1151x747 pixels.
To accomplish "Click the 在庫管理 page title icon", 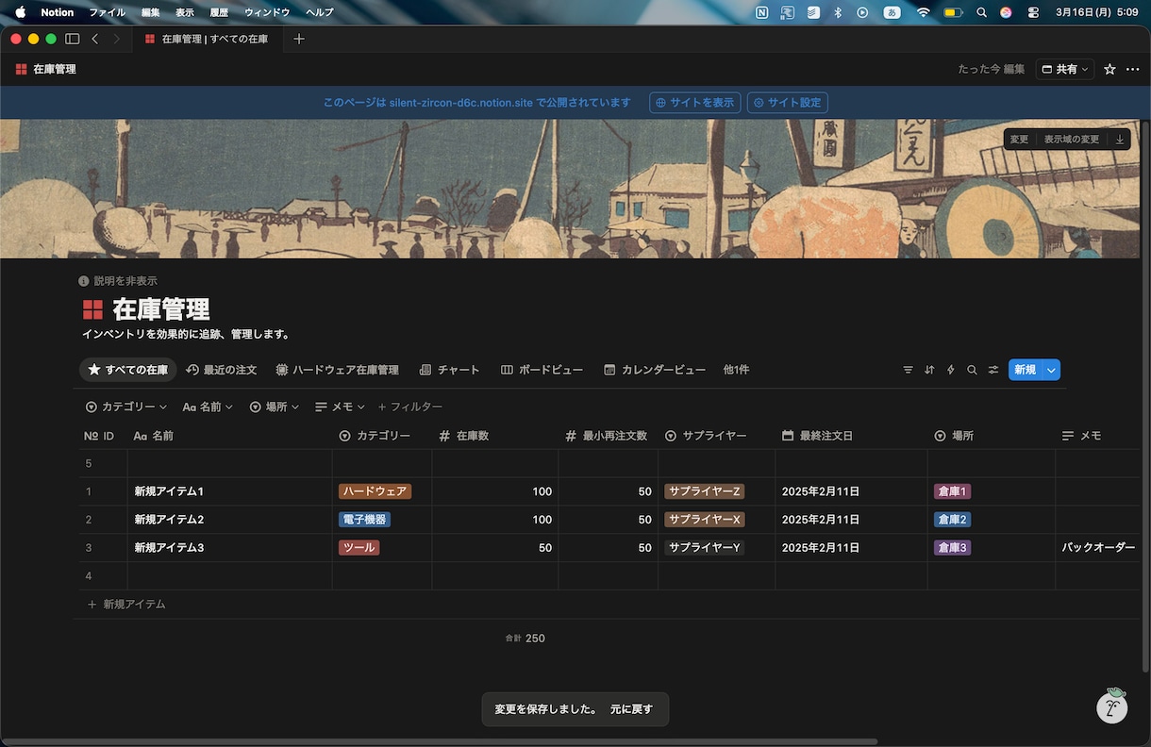I will [x=92, y=309].
